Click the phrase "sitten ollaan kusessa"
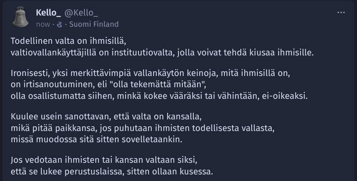Viewport: 357px width, 181px height. click(170, 172)
